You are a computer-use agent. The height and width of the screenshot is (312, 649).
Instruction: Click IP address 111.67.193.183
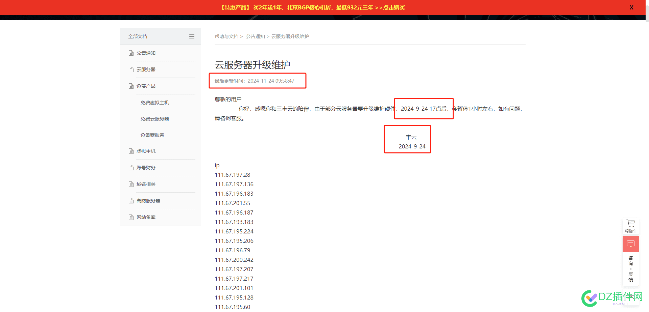tap(234, 222)
